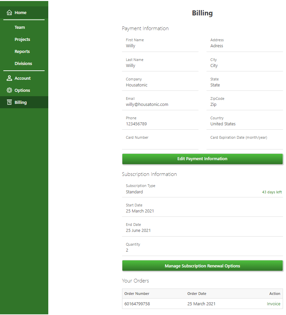The width and height of the screenshot is (286, 315).
Task: Open the Reports page
Action: click(x=21, y=51)
